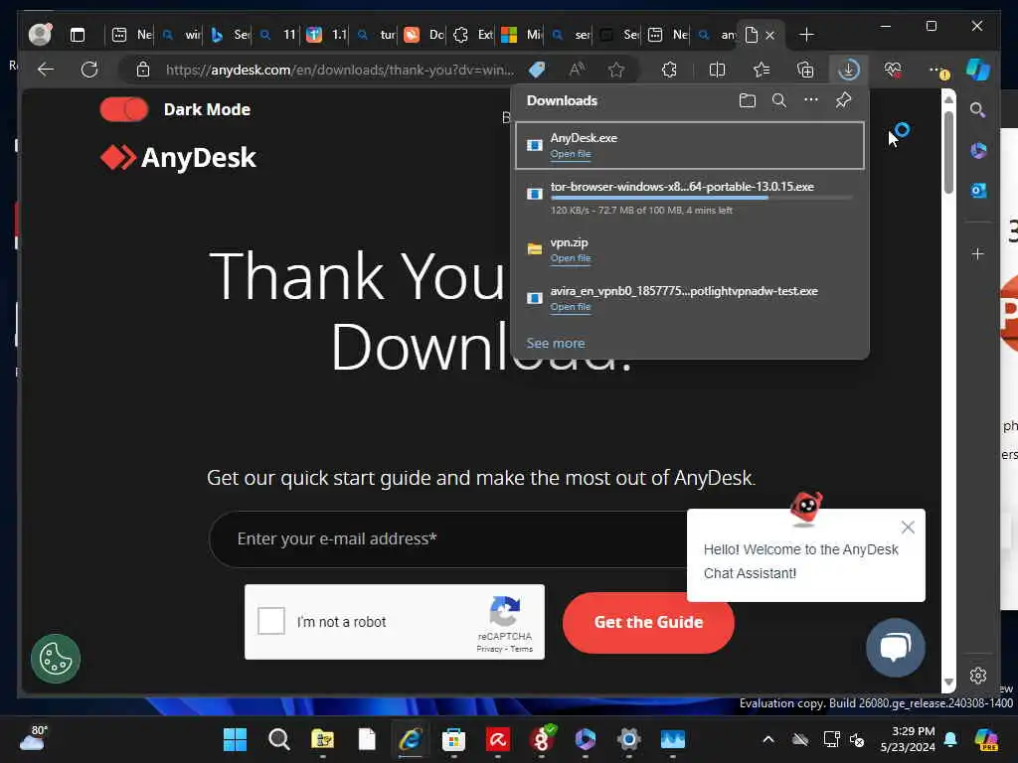Open Browser essentials heart icon

pos(893,70)
